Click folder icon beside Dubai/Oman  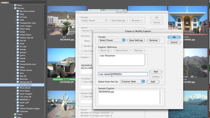pyautogui.click(x=18, y=35)
